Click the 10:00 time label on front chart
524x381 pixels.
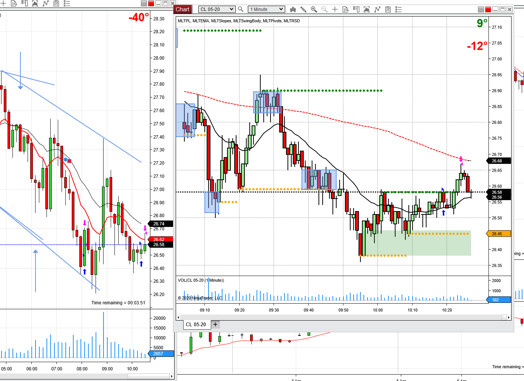[378, 310]
